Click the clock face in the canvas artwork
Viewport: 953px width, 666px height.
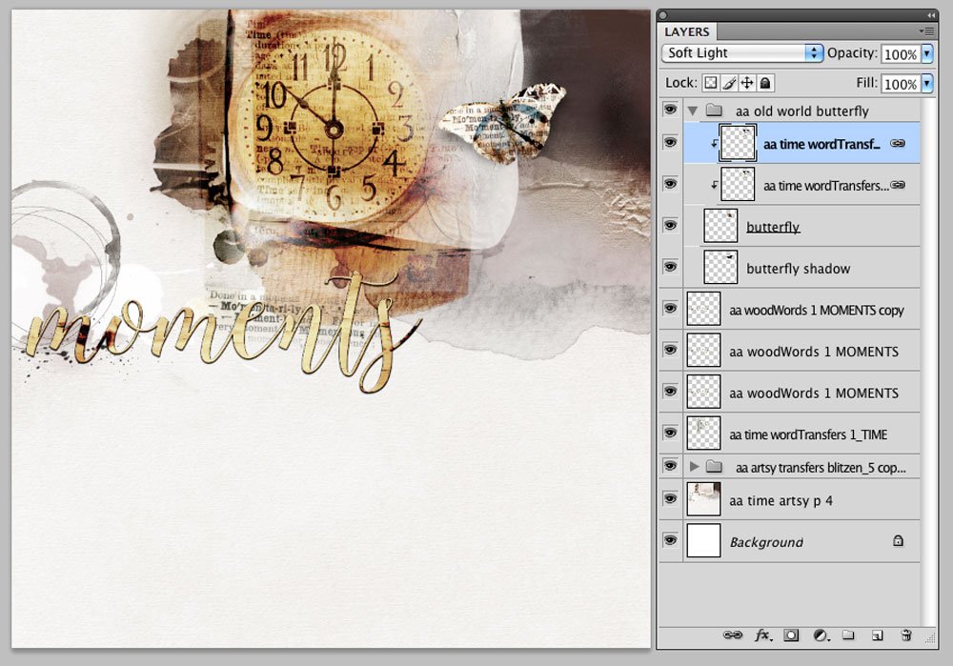pos(332,128)
